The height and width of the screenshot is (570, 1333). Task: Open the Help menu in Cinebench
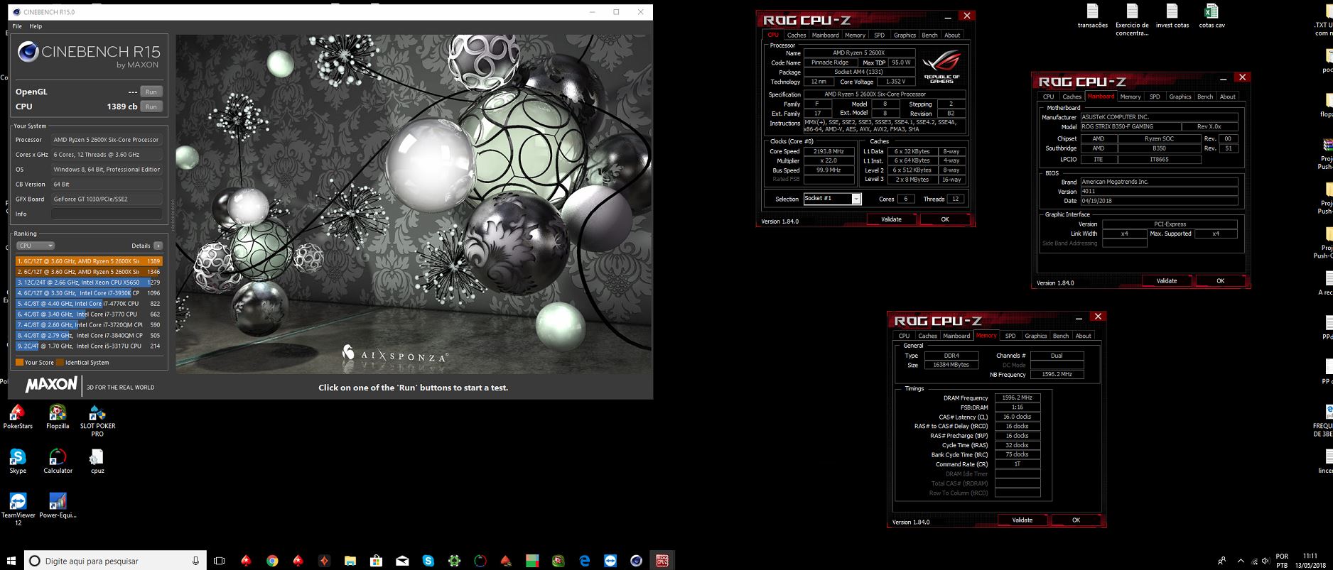pos(36,26)
